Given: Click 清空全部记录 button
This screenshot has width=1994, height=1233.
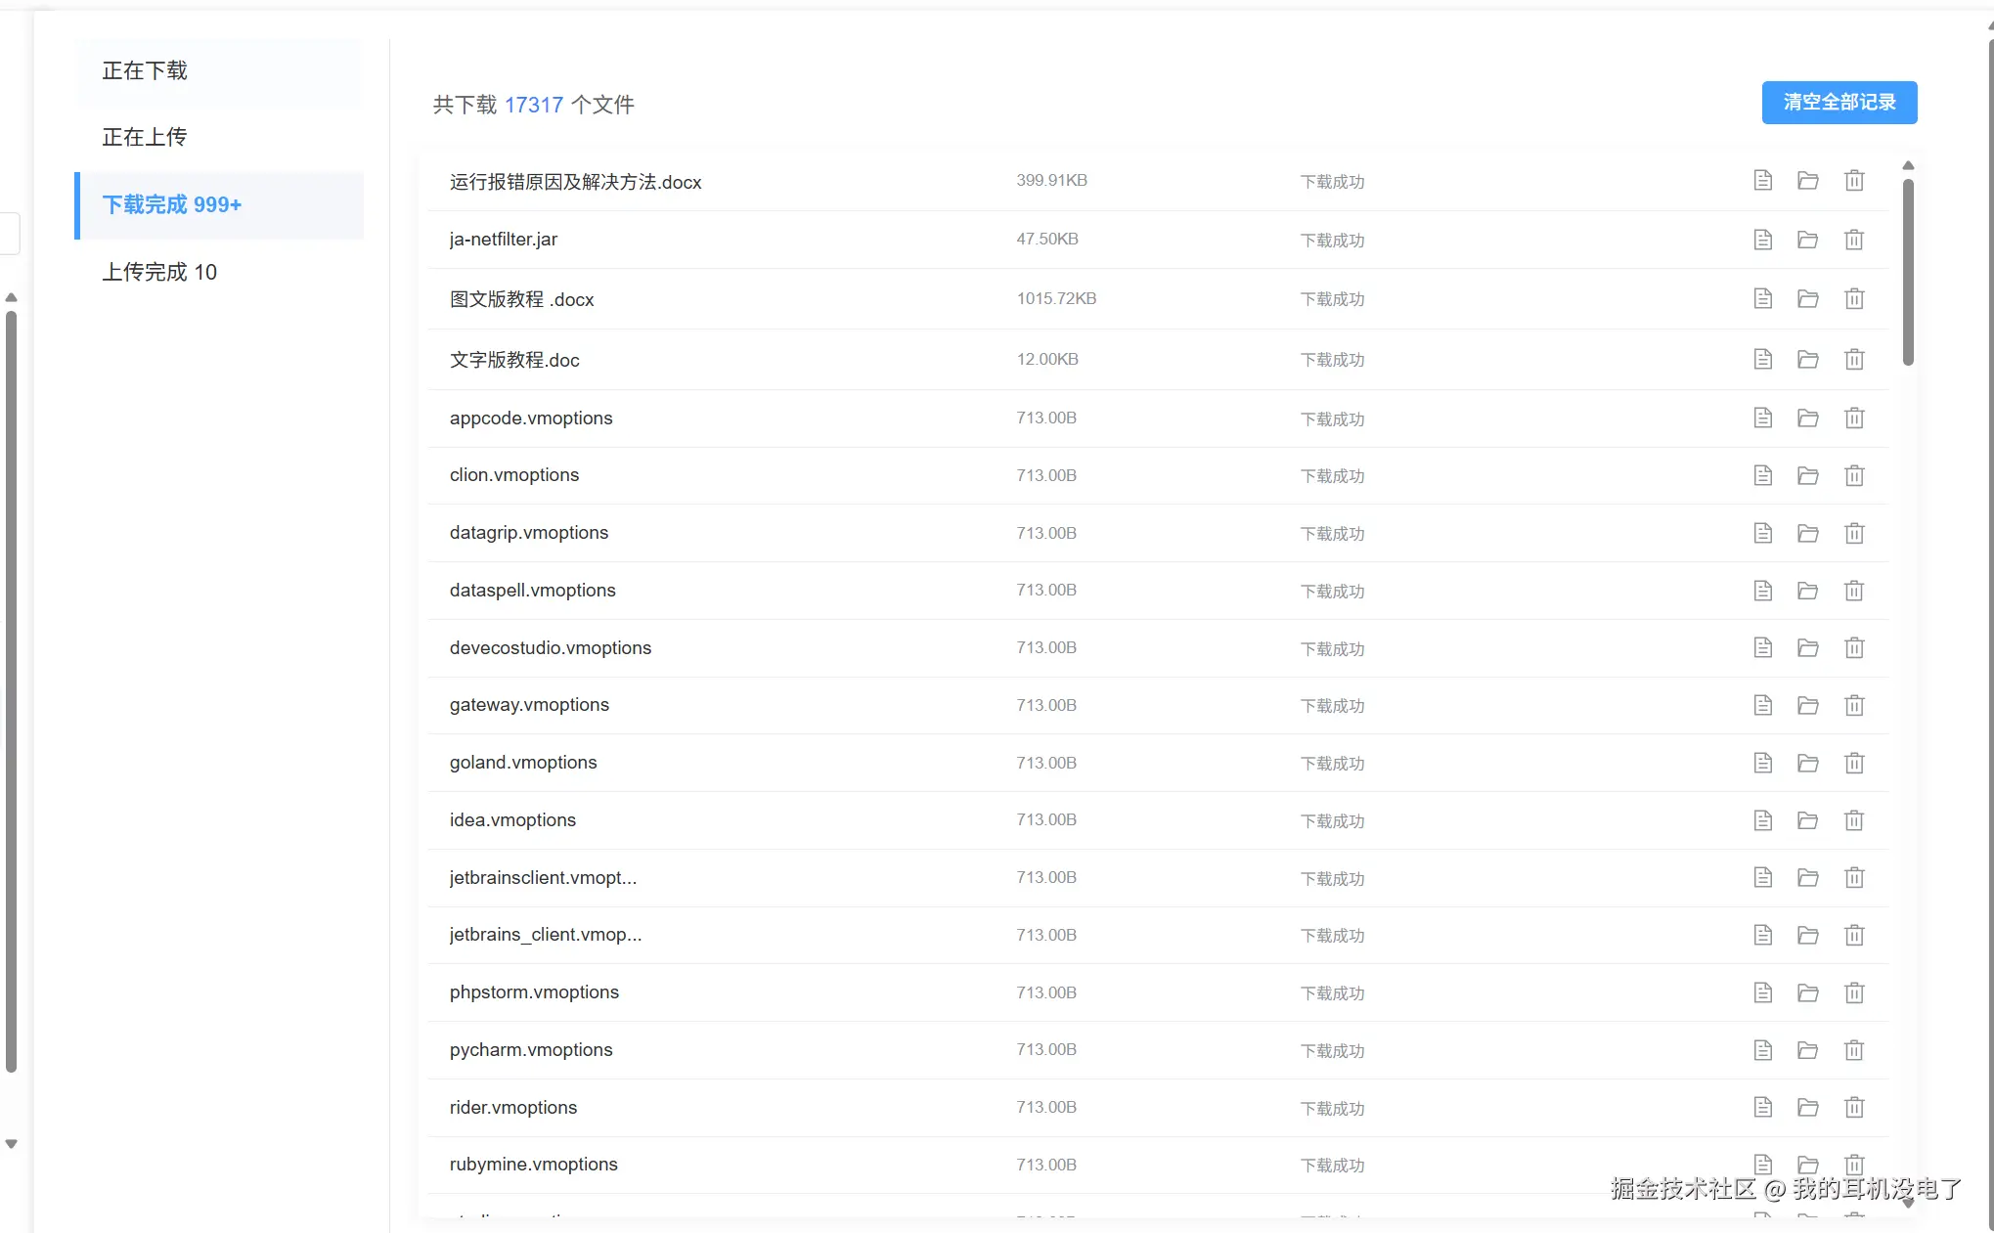Looking at the screenshot, I should 1839,103.
